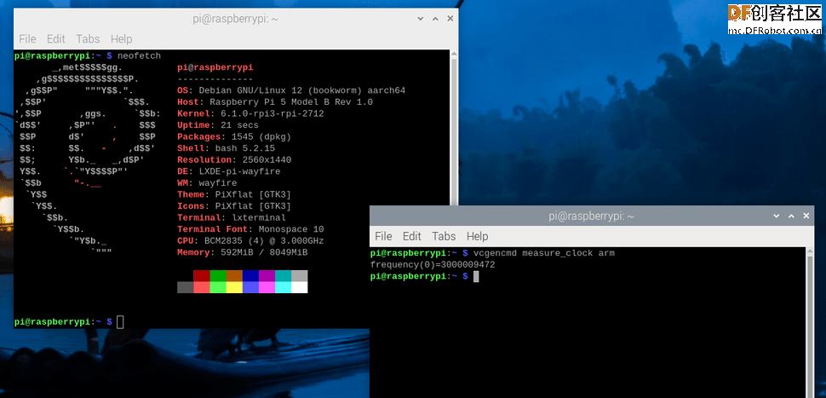Viewport: 826px width, 398px height.
Task: Click the vcgencmd terminal vertical scrollbar
Action: (x=810, y=323)
